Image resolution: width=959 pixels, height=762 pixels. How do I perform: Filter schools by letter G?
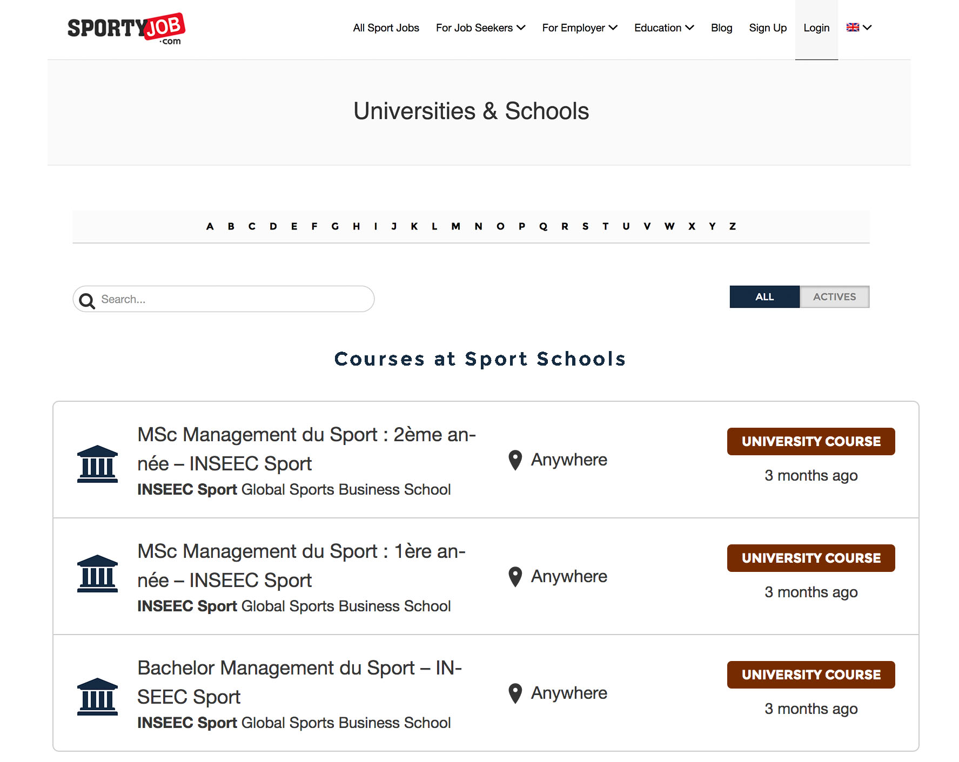pyautogui.click(x=335, y=226)
